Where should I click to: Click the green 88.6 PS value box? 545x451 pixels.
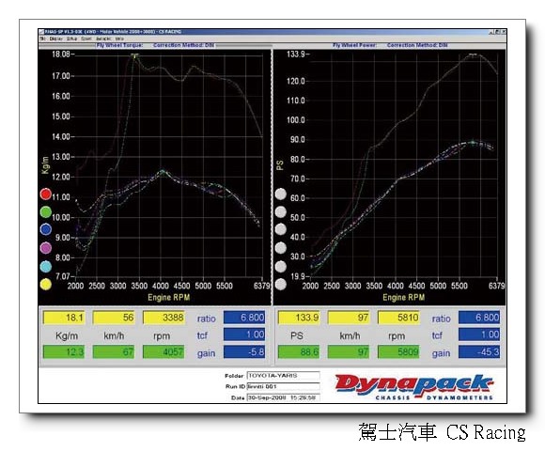tap(299, 351)
